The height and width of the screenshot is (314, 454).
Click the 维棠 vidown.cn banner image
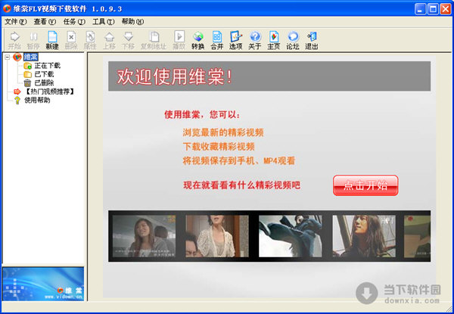coord(43,284)
